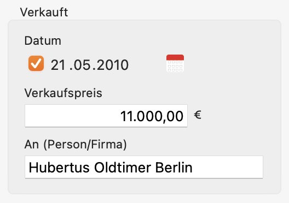289x203 pixels.
Task: Click the An (Person/Firma) label
Action: (x=76, y=145)
